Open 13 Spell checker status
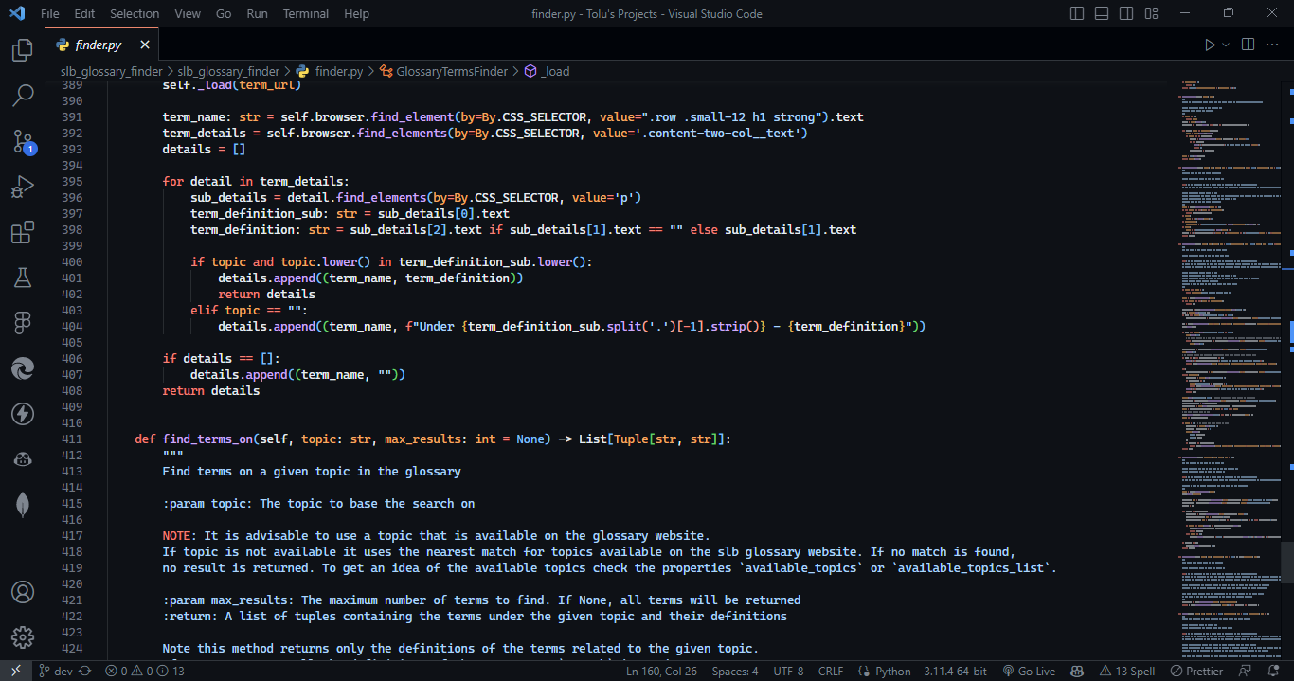Screen dimensions: 1294x681 click(1127, 671)
